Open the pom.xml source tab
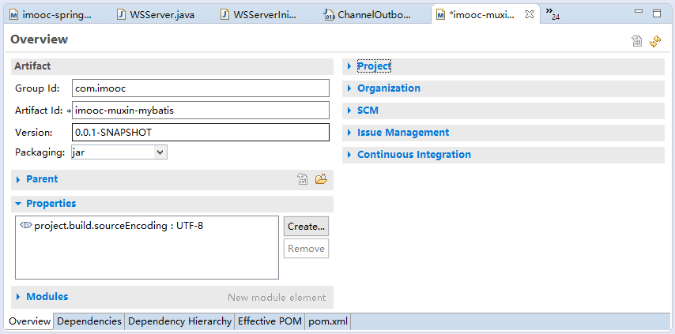 pyautogui.click(x=327, y=321)
